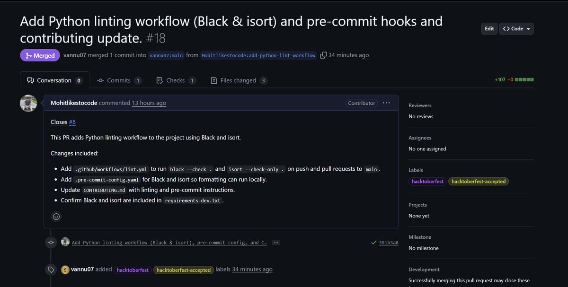Click the .pre-commit-config.yaml code text
The height and width of the screenshot is (287, 568).
106,180
